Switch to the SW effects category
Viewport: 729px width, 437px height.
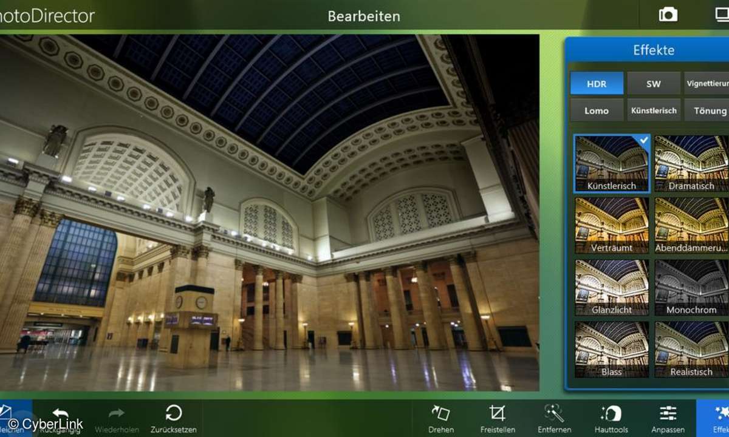pyautogui.click(x=653, y=84)
